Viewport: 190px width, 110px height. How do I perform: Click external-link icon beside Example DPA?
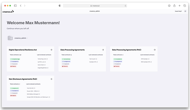(x=97, y=62)
